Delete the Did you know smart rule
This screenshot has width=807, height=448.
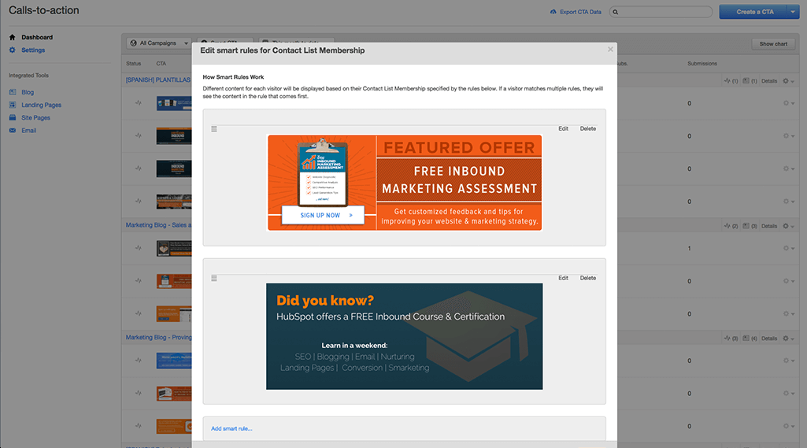[588, 278]
